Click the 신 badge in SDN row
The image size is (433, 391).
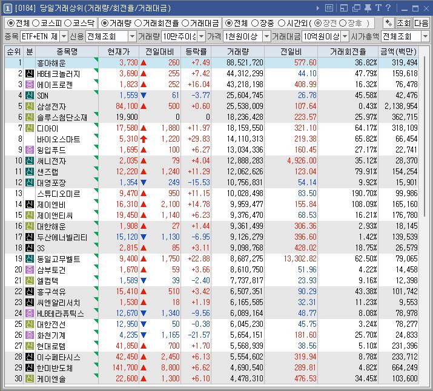30,96
